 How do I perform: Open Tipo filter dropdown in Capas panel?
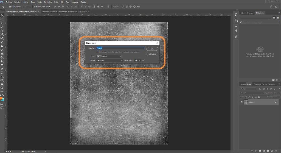pos(248,89)
